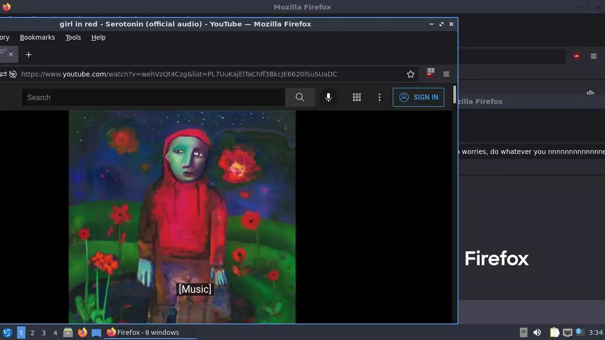Open the clipboard manager tray icon
The width and height of the screenshot is (605, 340).
(554, 332)
